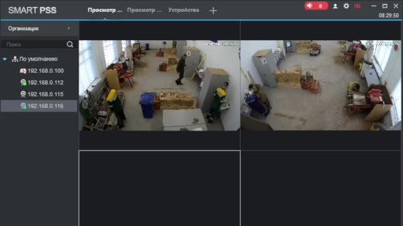Minimize the SMART PSS window

coord(373,6)
